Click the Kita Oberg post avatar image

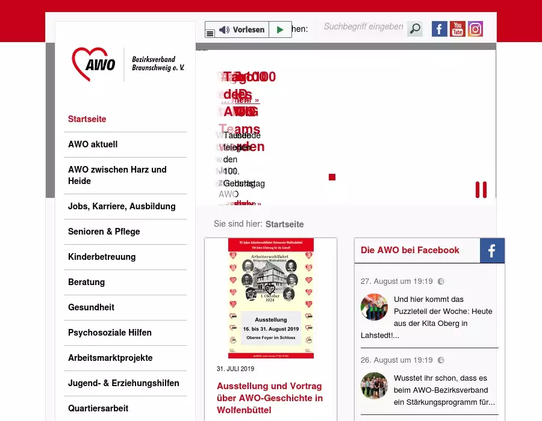pos(374,307)
